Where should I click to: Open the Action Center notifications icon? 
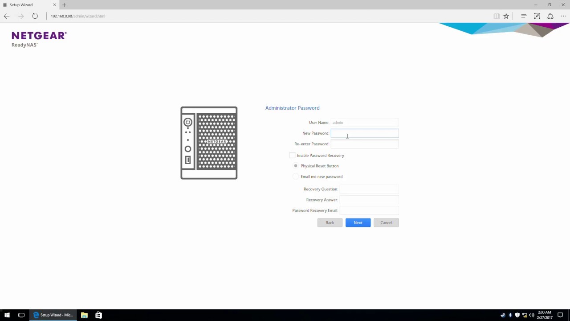tap(561, 315)
